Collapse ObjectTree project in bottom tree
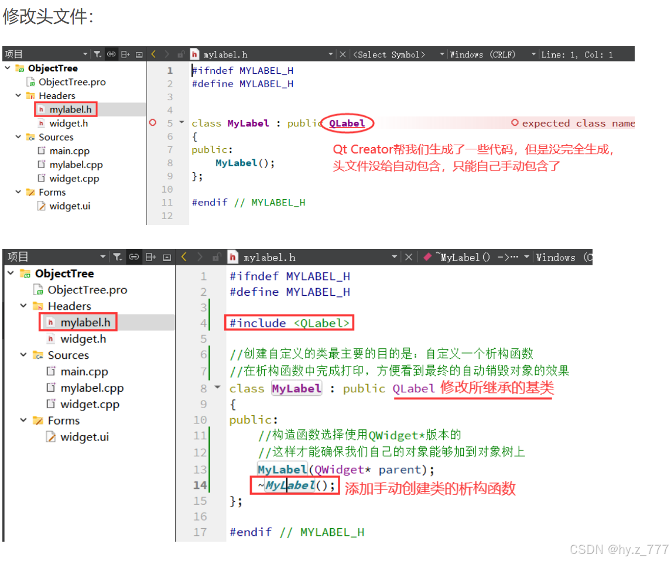This screenshot has height=561, width=671. pos(11,272)
